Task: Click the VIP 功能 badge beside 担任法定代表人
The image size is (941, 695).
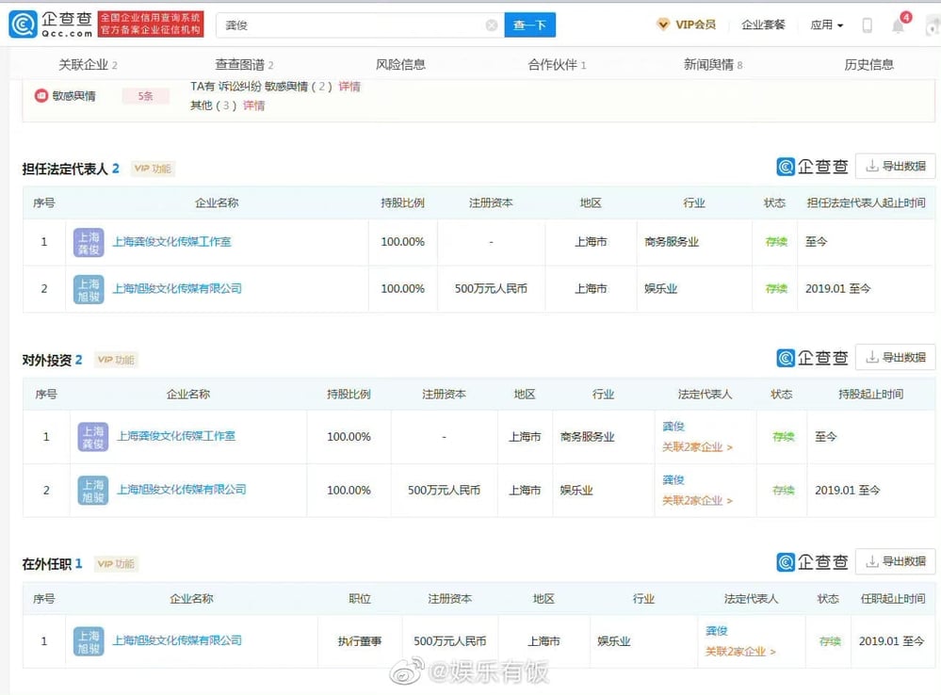Action: pyautogui.click(x=153, y=169)
